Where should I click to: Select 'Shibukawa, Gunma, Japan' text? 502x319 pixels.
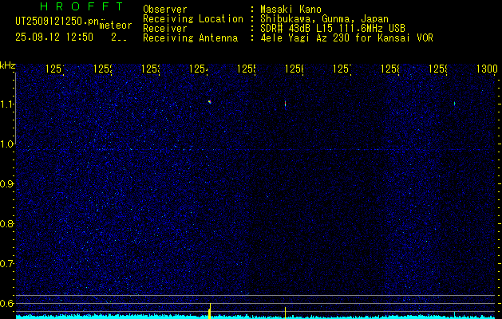coord(324,19)
